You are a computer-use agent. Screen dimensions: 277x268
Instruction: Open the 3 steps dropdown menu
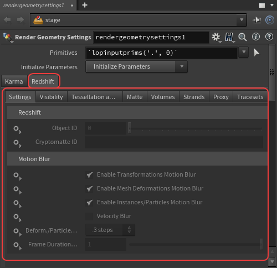click(110, 230)
